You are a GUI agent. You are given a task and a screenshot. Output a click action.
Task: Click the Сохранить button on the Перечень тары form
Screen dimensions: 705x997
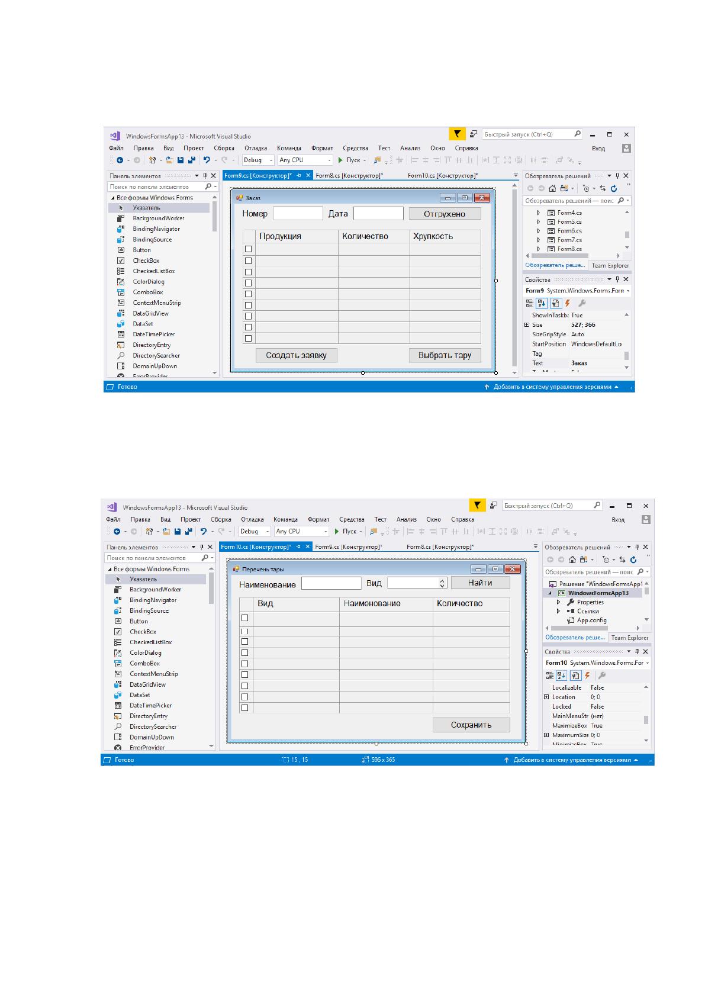click(x=471, y=725)
